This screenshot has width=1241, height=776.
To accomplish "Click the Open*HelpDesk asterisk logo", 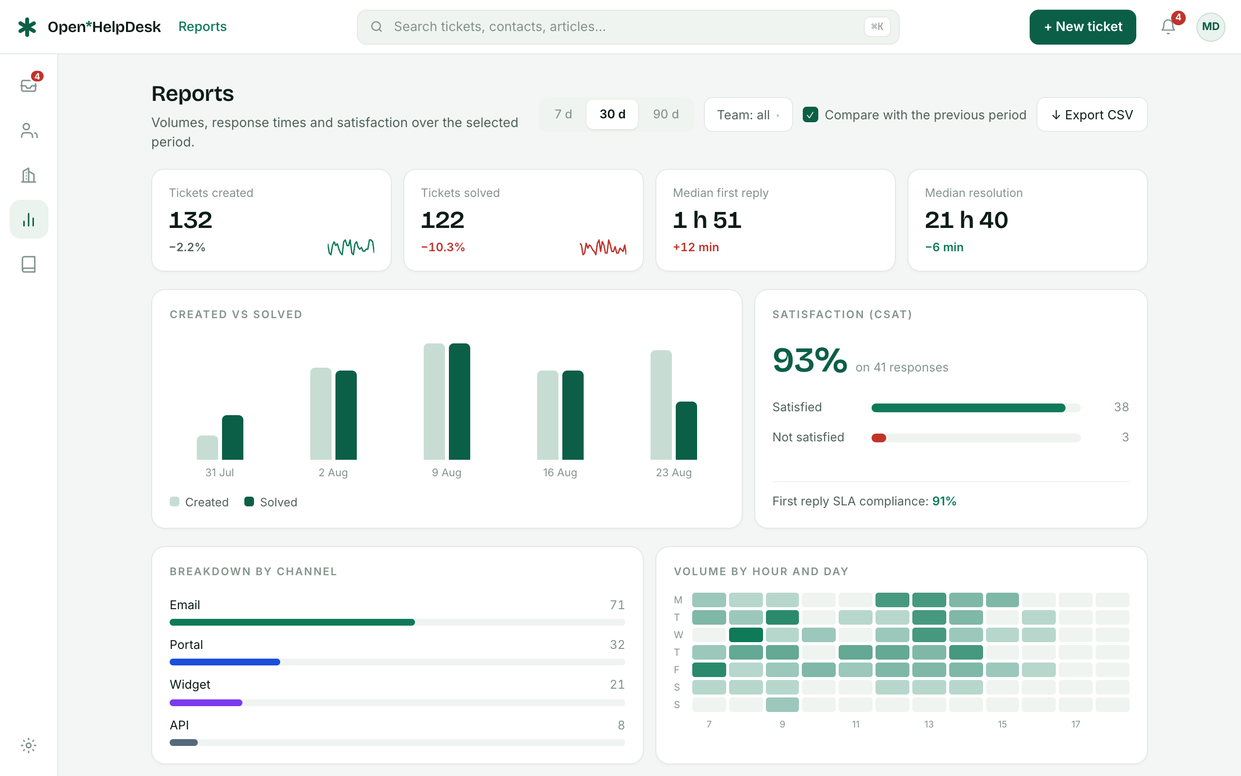I will point(27,27).
